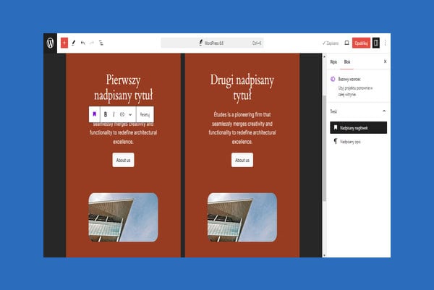Screen dimensions: 434x290
Task: Click the Resetuj button in block toolbar
Action: (145, 114)
